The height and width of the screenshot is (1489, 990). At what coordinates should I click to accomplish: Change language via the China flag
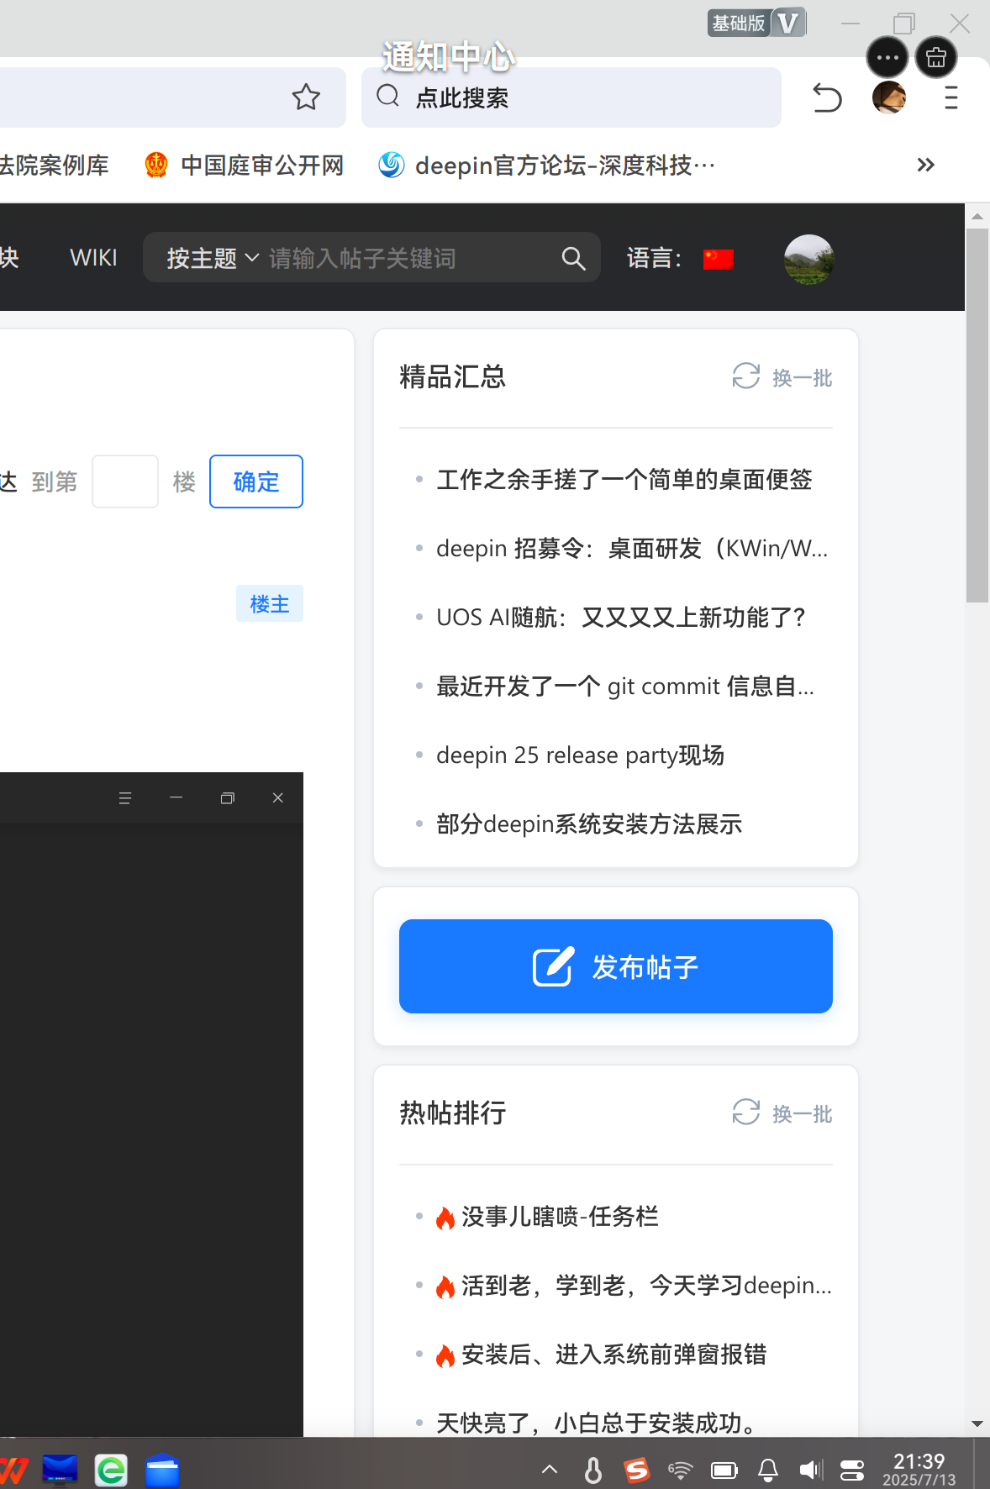tap(719, 259)
